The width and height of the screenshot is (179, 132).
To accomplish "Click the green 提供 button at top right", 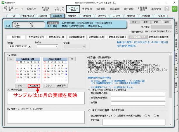I will tap(175, 9).
